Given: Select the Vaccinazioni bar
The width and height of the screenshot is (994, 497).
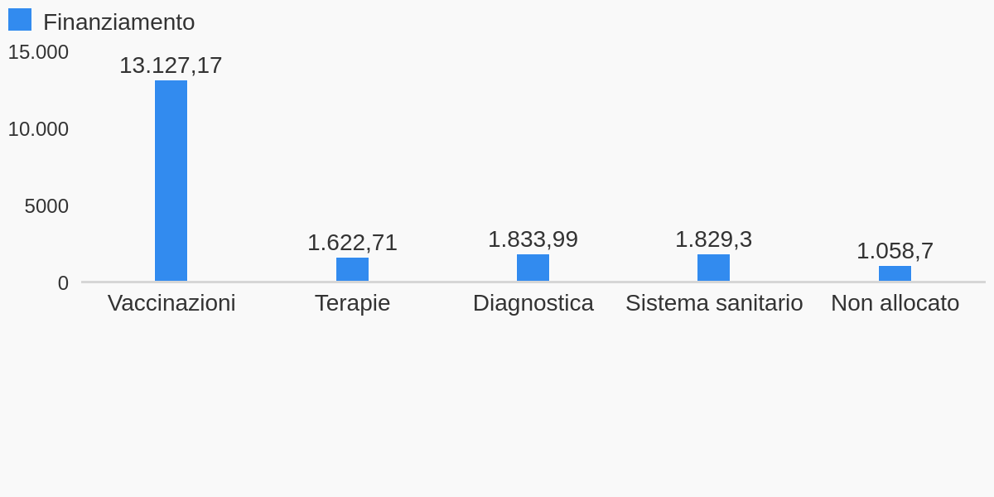Looking at the screenshot, I should pyautogui.click(x=171, y=181).
